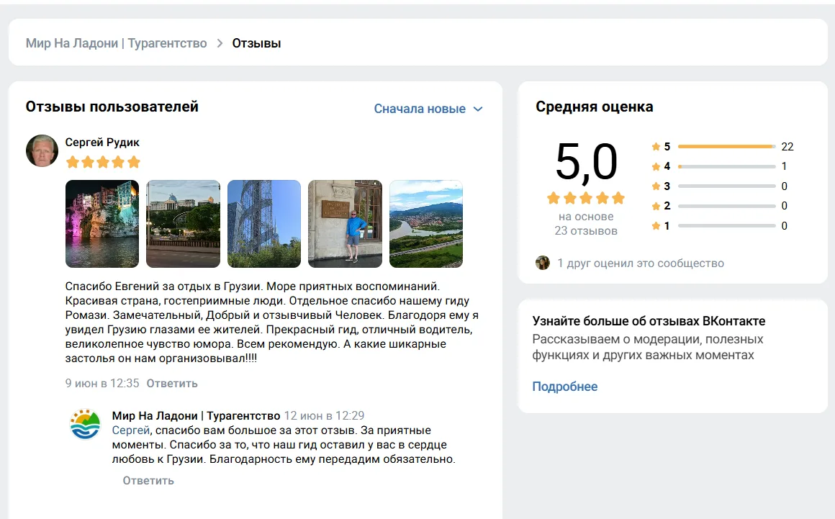The height and width of the screenshot is (519, 835).
Task: Click the 'Отзывы пользователей' heading
Action: tap(112, 107)
